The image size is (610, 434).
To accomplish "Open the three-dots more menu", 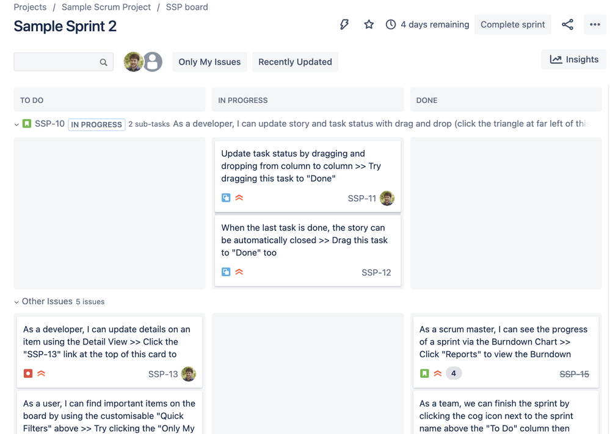I will (x=595, y=24).
